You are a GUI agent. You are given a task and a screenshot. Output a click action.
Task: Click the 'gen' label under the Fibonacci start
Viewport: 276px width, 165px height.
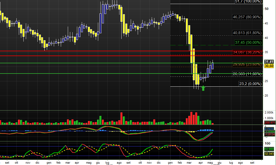[170, 163]
